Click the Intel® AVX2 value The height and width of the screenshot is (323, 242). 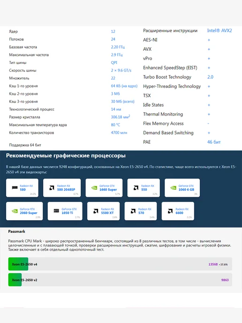[x=219, y=31]
